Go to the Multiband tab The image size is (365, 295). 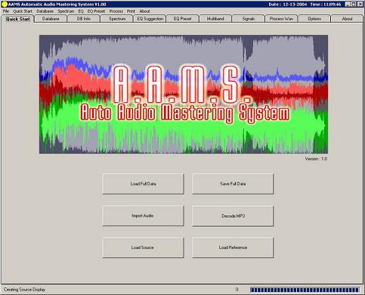[x=215, y=19]
